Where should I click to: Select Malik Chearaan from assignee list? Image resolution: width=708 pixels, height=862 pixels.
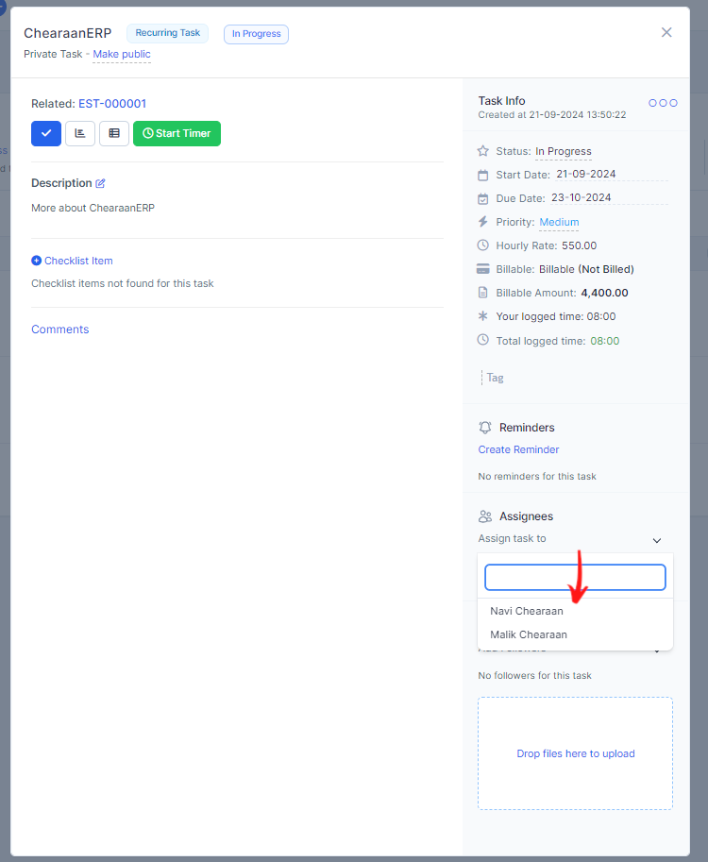click(x=529, y=634)
